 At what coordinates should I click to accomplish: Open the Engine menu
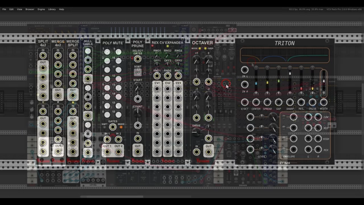tap(41, 9)
